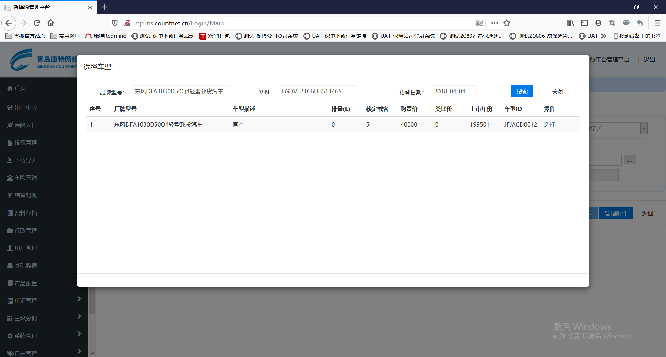Open the vehicle type dropdown arrow
This screenshot has height=357, width=666.
(x=644, y=128)
